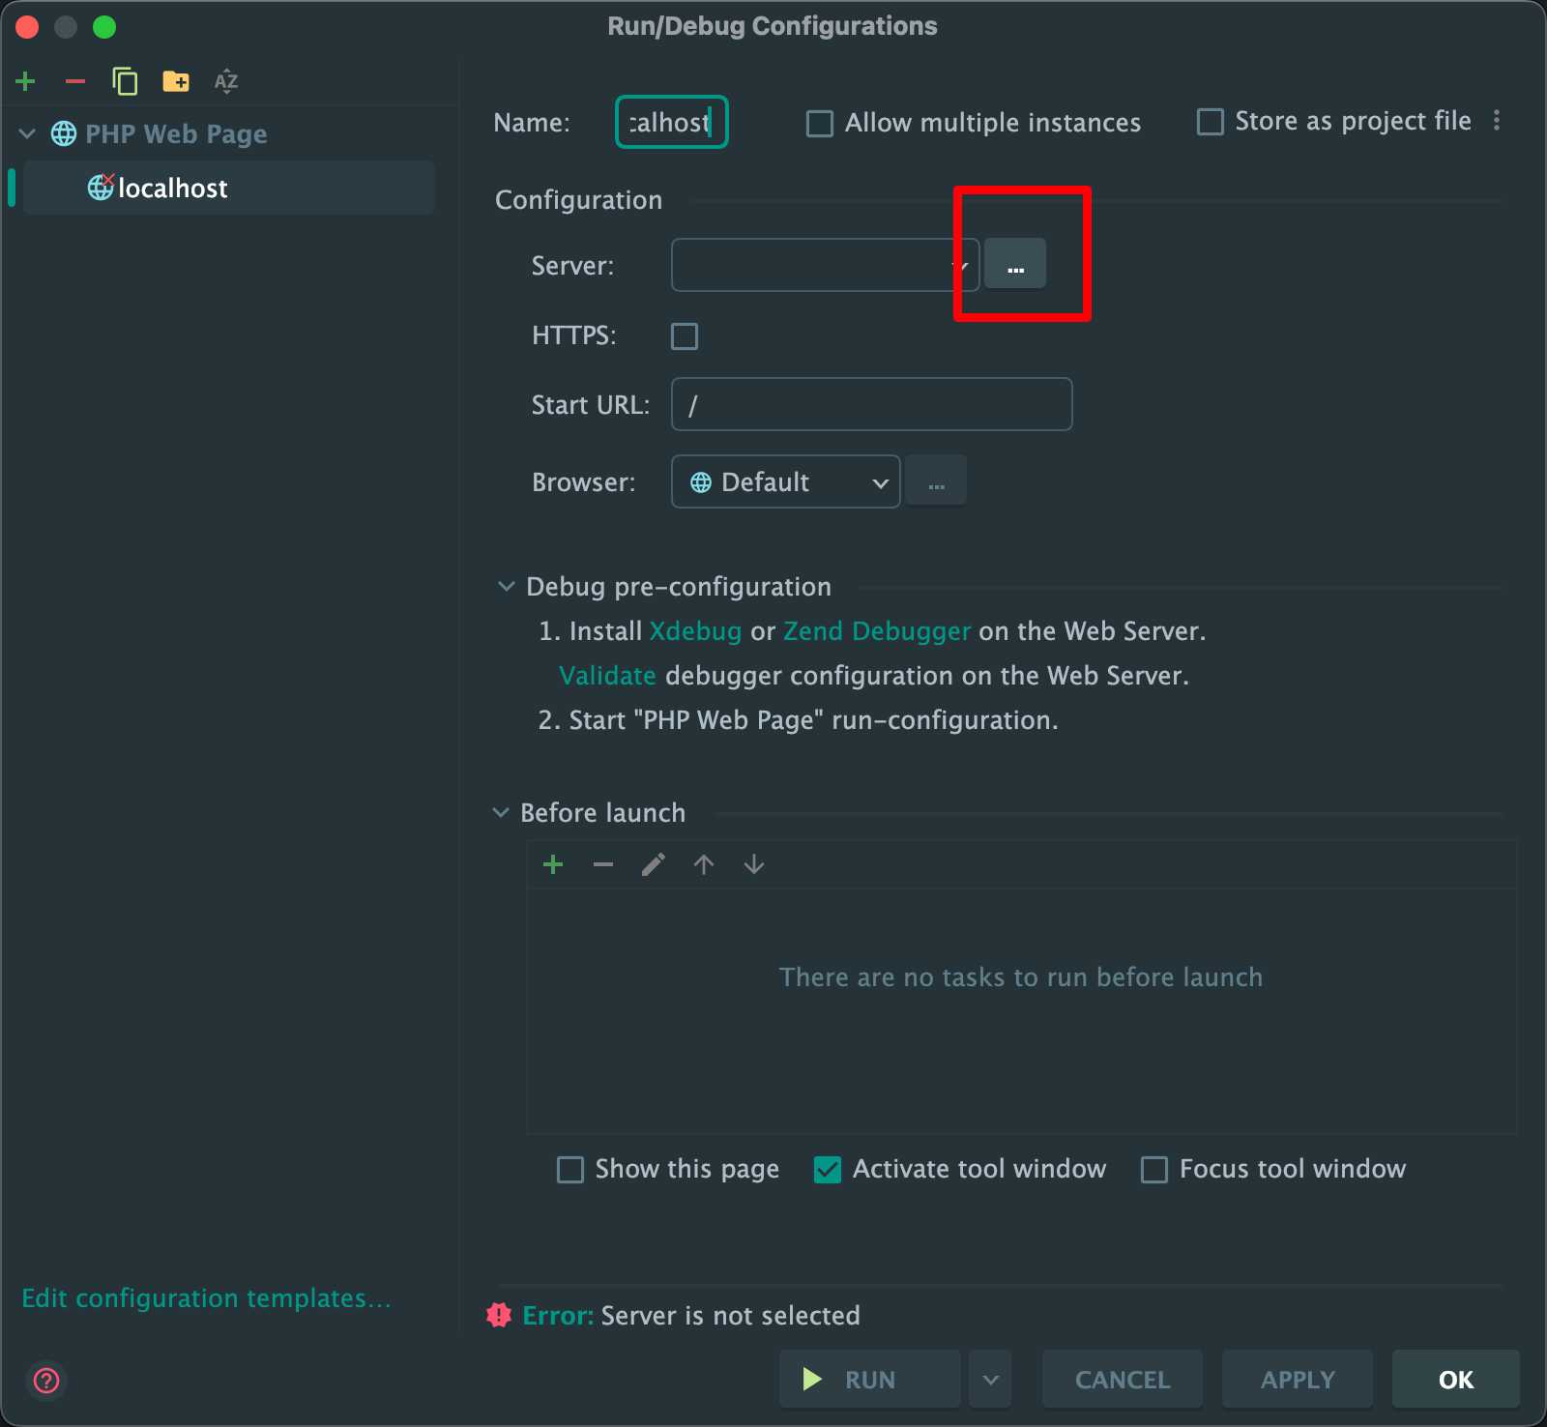Click the Start URL input field

[x=870, y=404]
